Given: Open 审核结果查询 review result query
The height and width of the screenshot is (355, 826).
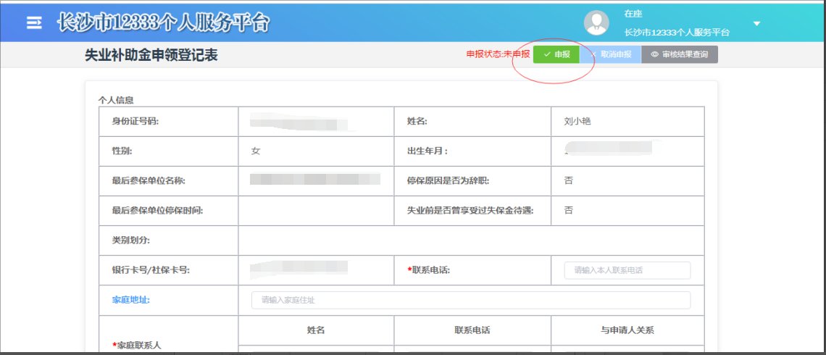Looking at the screenshot, I should tap(679, 54).
